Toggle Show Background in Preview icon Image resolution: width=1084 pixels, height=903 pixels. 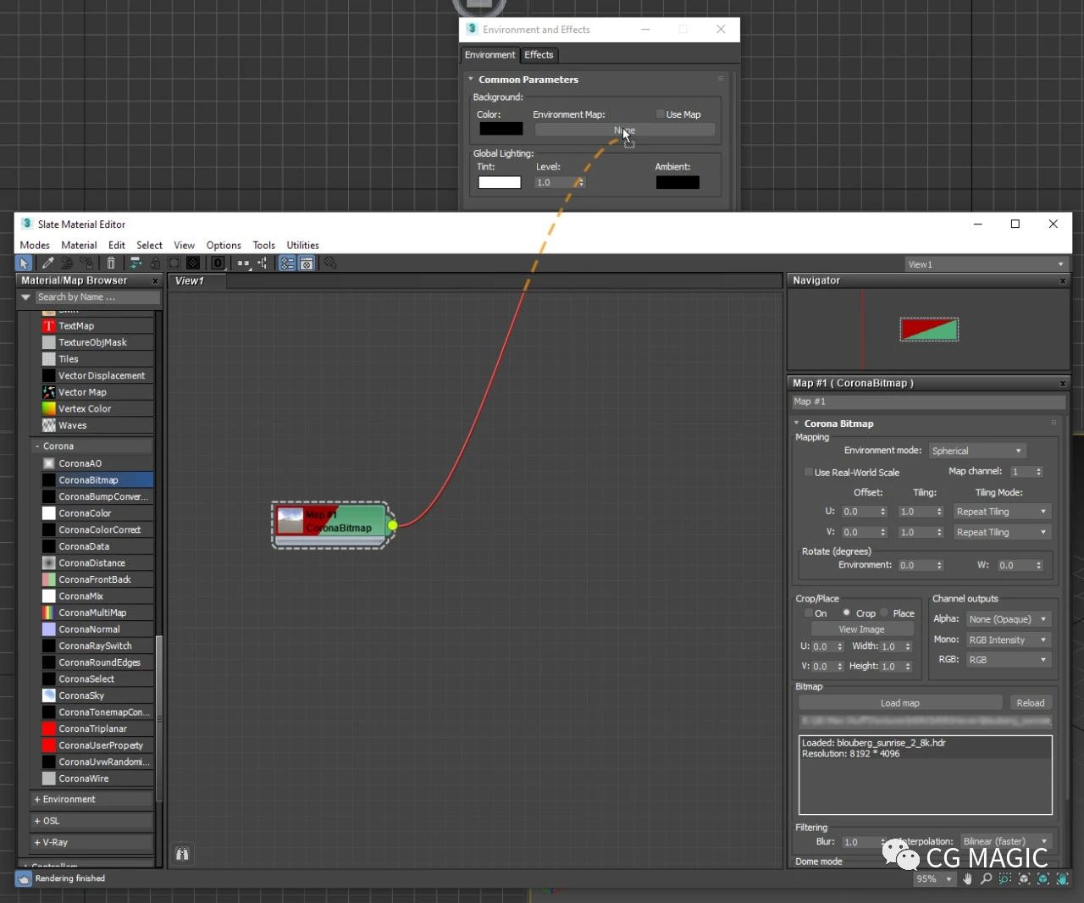tap(192, 263)
